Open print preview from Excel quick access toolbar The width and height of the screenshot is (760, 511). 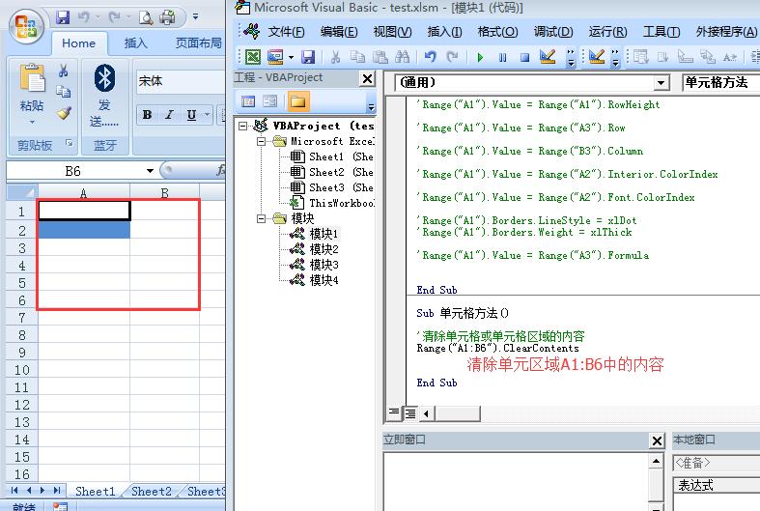146,18
